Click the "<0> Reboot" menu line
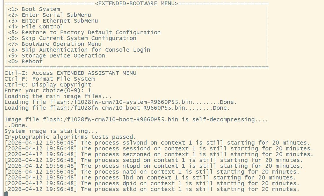 click(x=25, y=62)
